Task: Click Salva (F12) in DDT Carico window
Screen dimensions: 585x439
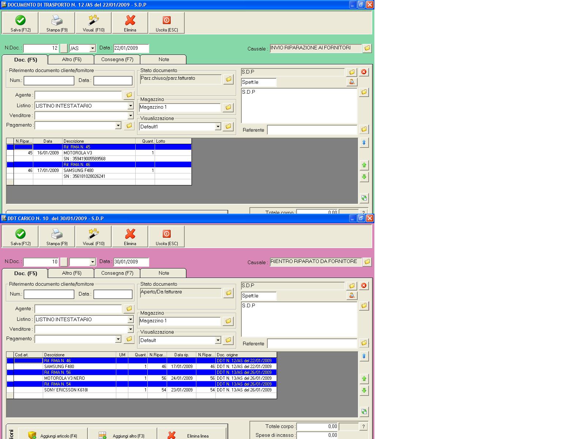Action: pos(20,236)
